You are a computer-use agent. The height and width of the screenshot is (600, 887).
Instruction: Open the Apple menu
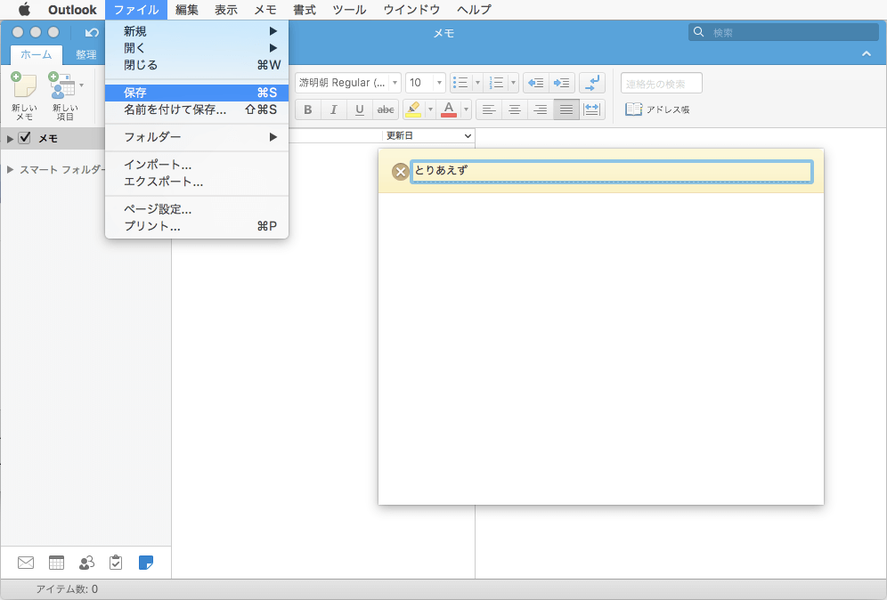[24, 10]
